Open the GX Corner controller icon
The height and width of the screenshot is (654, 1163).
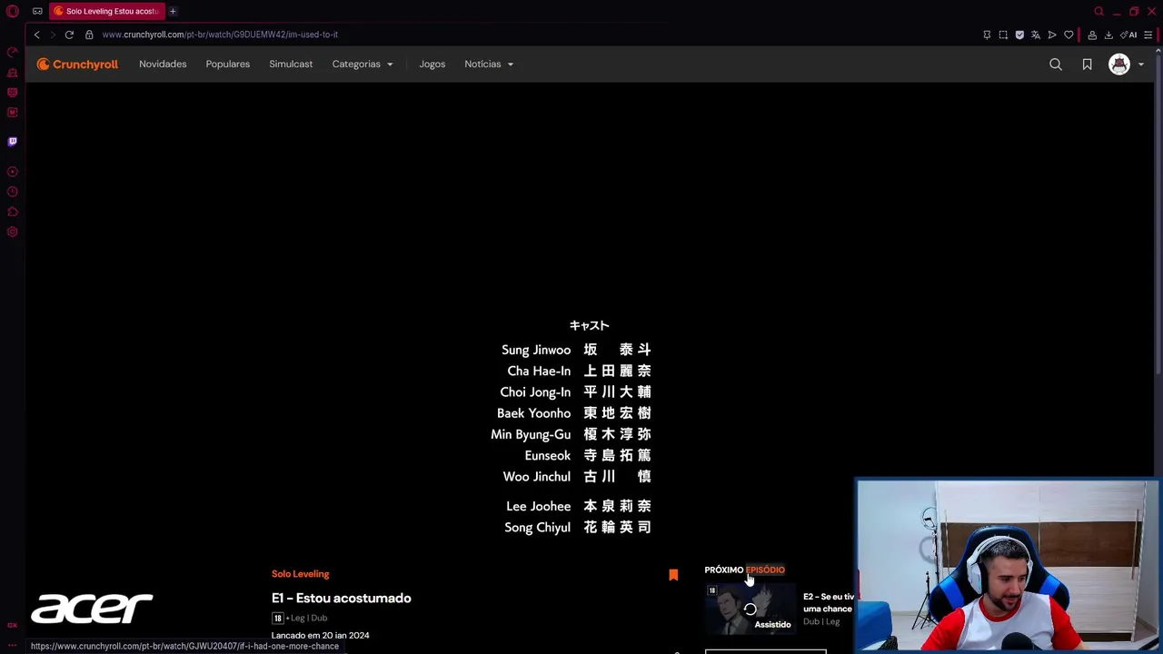point(37,11)
